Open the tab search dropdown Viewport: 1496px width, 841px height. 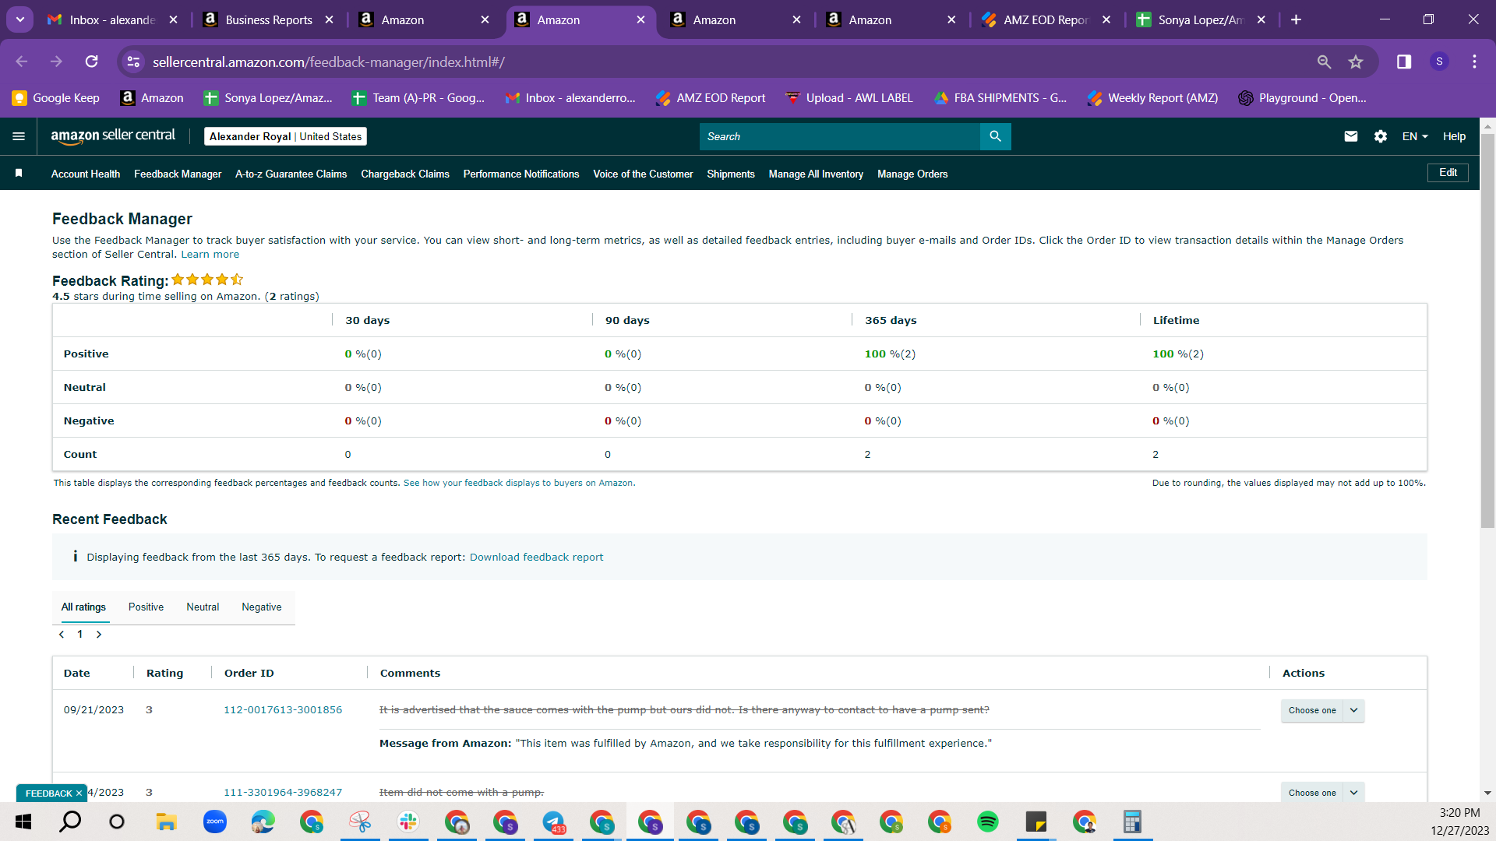[20, 19]
